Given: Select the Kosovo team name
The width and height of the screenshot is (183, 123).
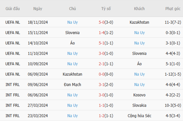Looking at the screenshot, I should (x=139, y=95).
